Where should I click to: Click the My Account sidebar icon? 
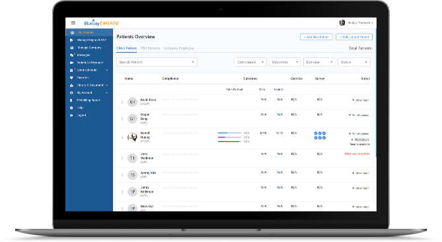click(71, 93)
